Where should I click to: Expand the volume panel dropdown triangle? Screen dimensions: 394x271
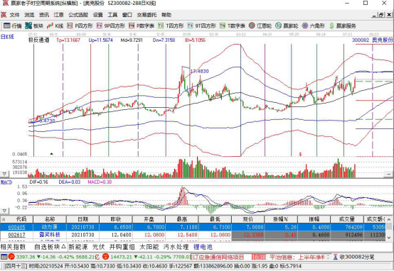[x=4, y=174]
